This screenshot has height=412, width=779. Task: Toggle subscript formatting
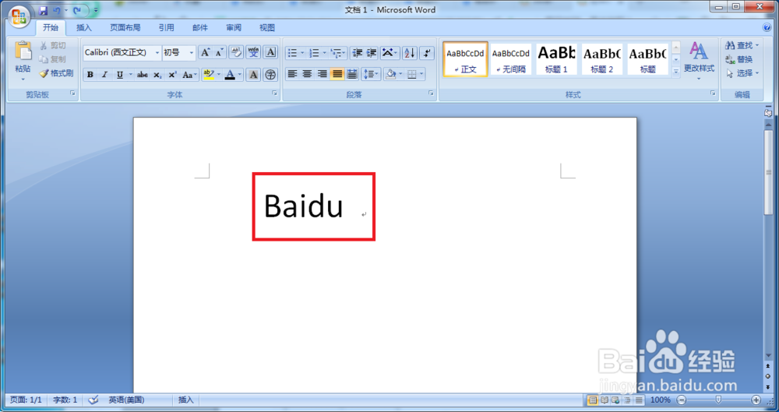point(157,75)
